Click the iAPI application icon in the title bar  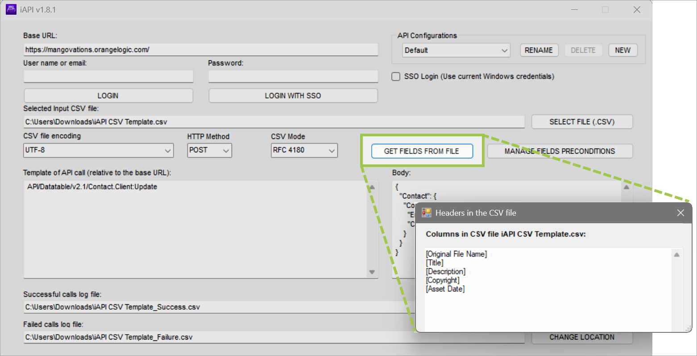10,9
